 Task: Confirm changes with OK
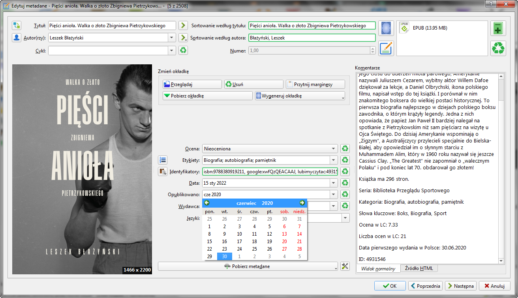pyautogui.click(x=390, y=286)
